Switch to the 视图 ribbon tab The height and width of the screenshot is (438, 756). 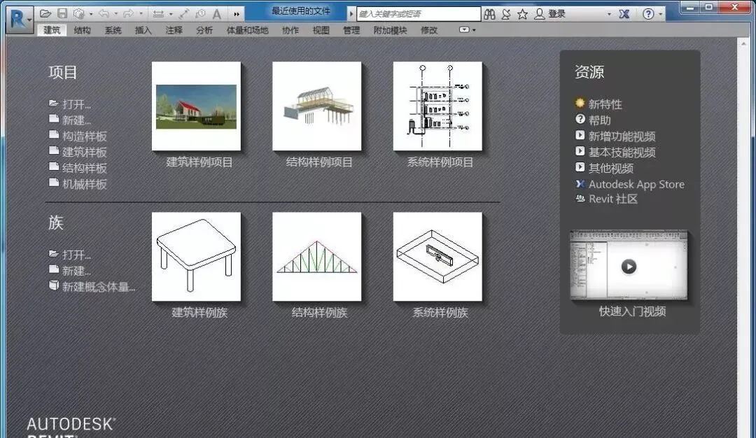click(321, 30)
